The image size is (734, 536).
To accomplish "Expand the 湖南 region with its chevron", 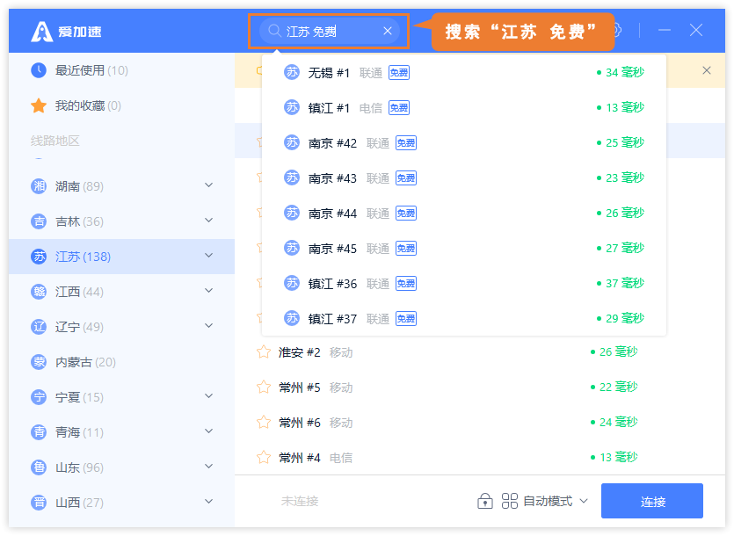I will 208,185.
